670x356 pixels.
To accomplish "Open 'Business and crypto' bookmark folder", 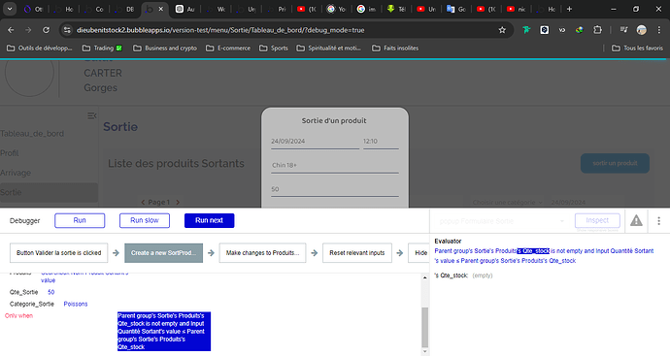I will click(x=165, y=49).
